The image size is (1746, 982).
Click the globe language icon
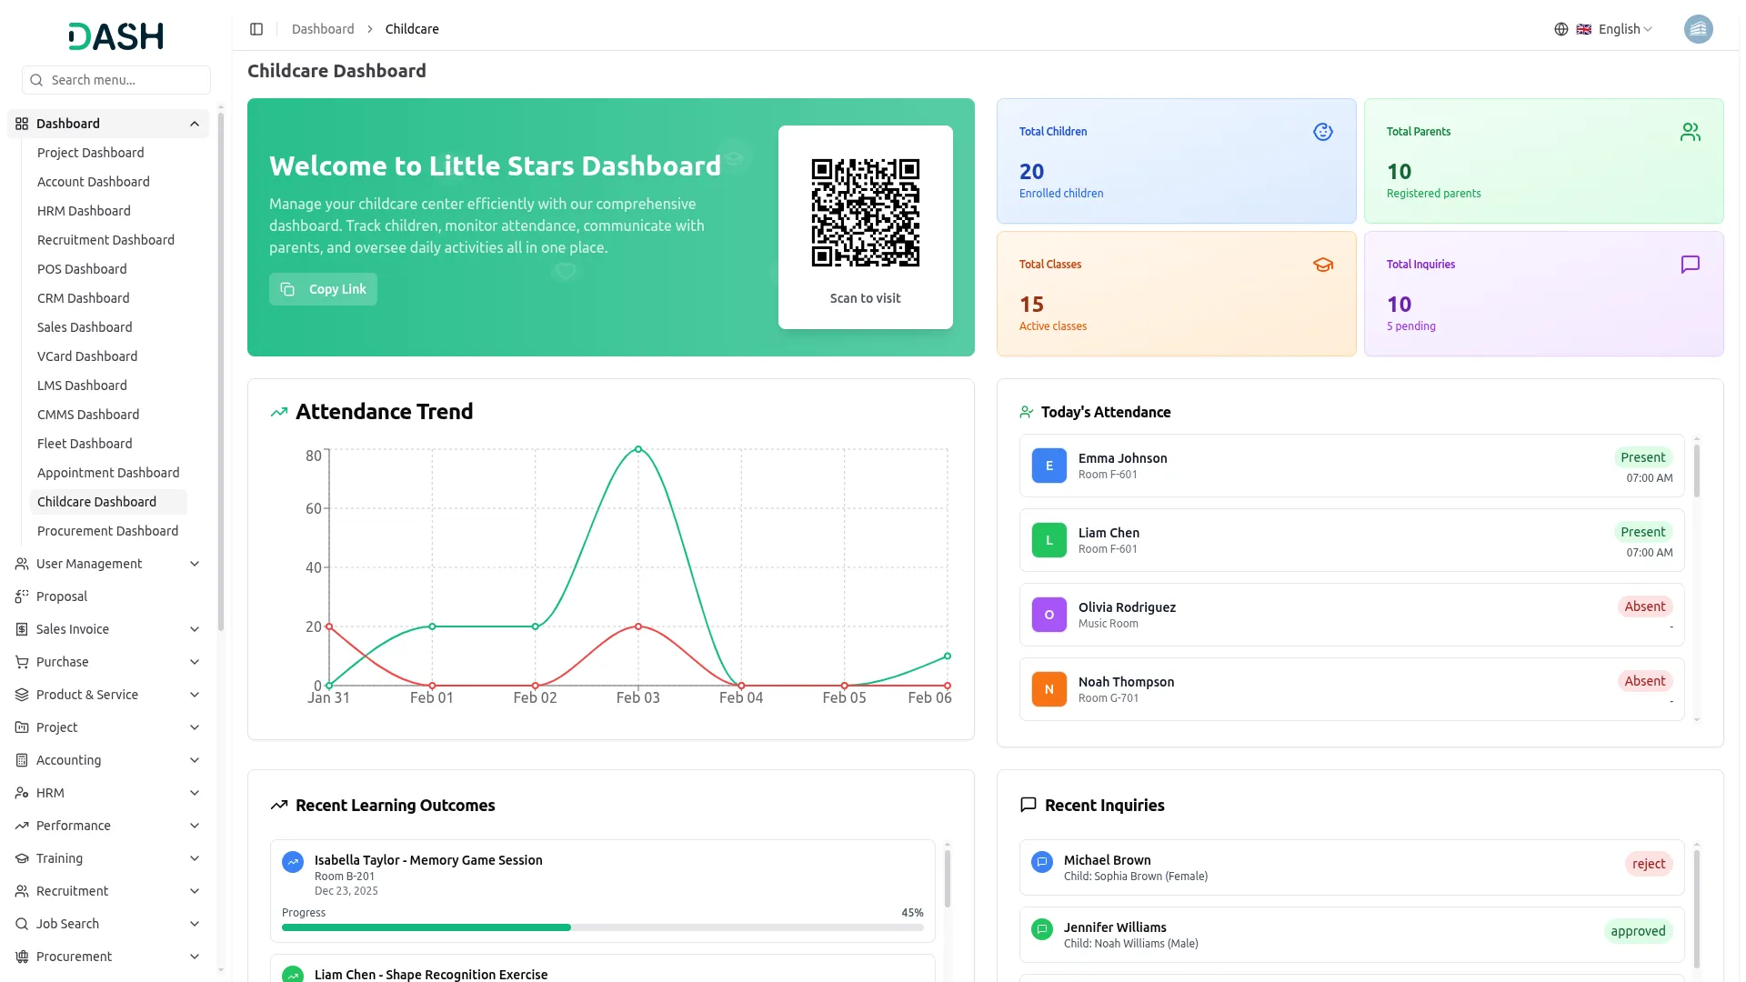click(x=1561, y=29)
